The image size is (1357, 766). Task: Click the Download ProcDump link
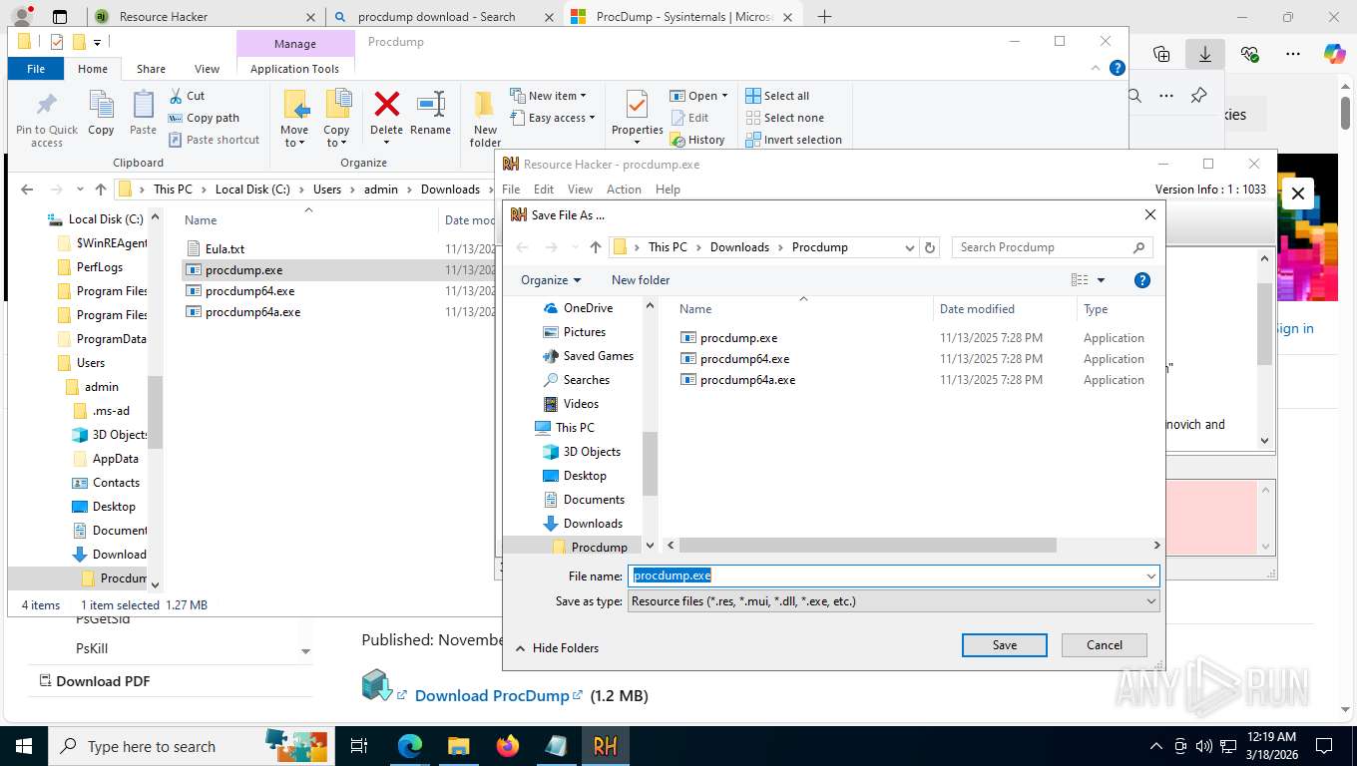(x=492, y=696)
